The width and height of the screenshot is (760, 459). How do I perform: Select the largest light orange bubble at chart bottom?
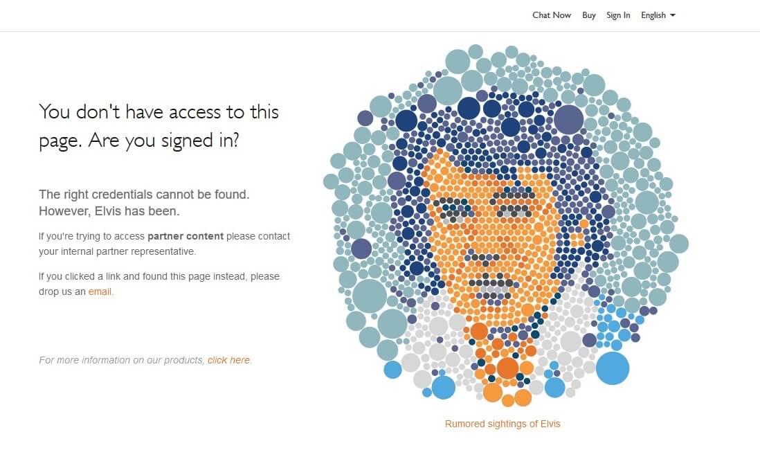point(492,393)
